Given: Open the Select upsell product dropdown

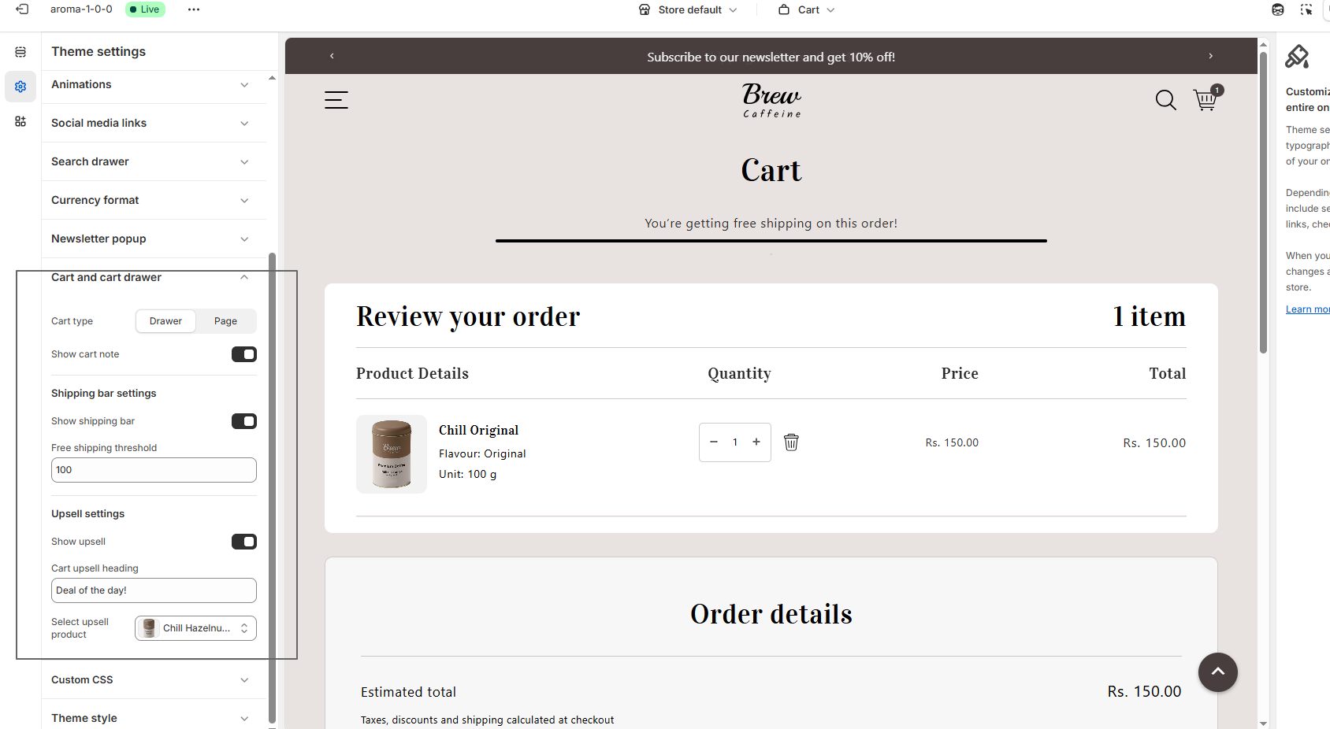Looking at the screenshot, I should point(195,628).
